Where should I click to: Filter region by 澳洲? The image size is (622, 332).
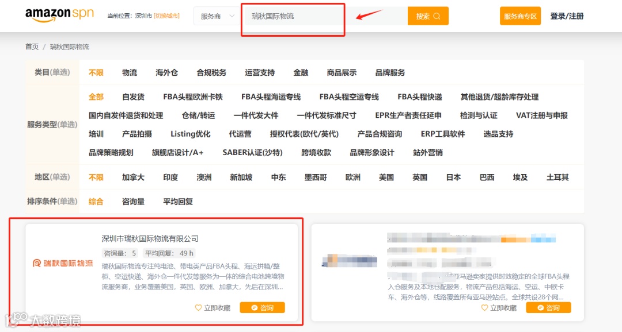coord(204,177)
